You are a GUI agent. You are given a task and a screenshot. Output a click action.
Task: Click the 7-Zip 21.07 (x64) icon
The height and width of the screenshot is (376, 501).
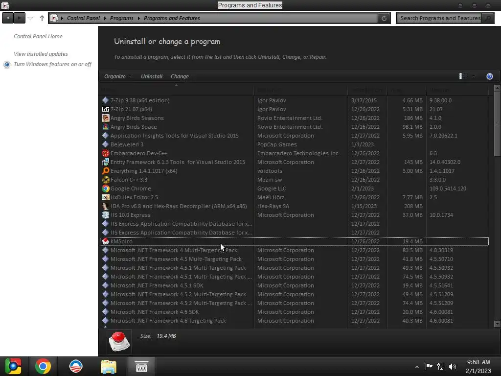[106, 109]
